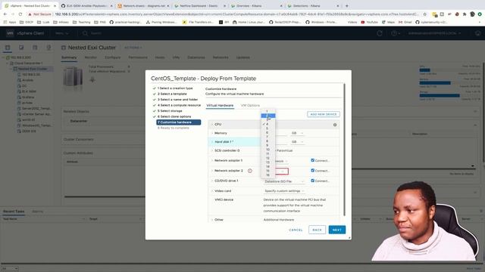
Task: Click the step 7 Customize hardware item
Action: point(179,122)
